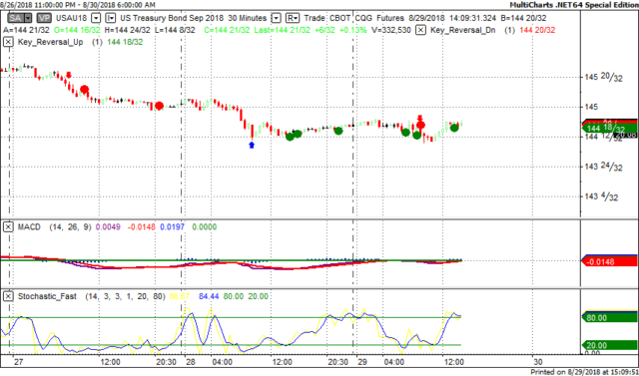This screenshot has height=376, width=639.
Task: Open the dropdown arrow beside SA
Action: pyautogui.click(x=28, y=18)
